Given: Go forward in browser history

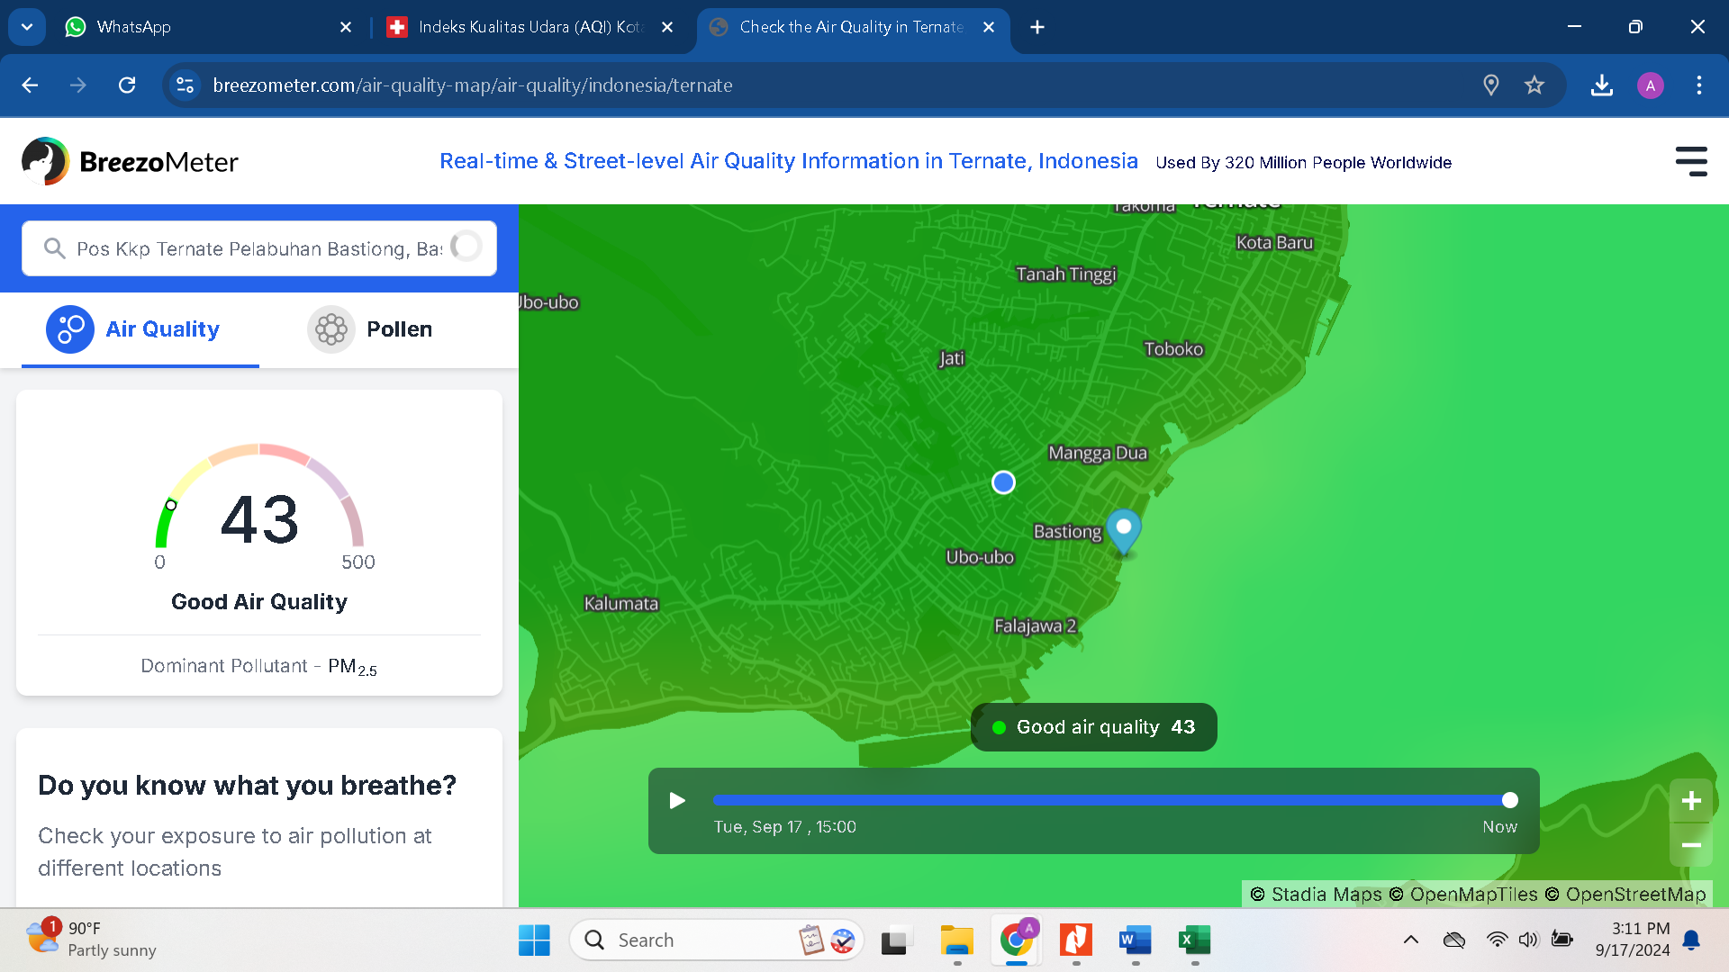Looking at the screenshot, I should (78, 85).
